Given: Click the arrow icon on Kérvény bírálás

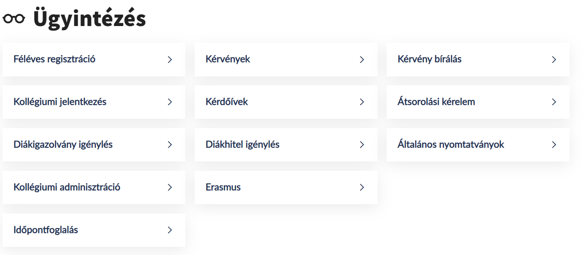Looking at the screenshot, I should 554,60.
